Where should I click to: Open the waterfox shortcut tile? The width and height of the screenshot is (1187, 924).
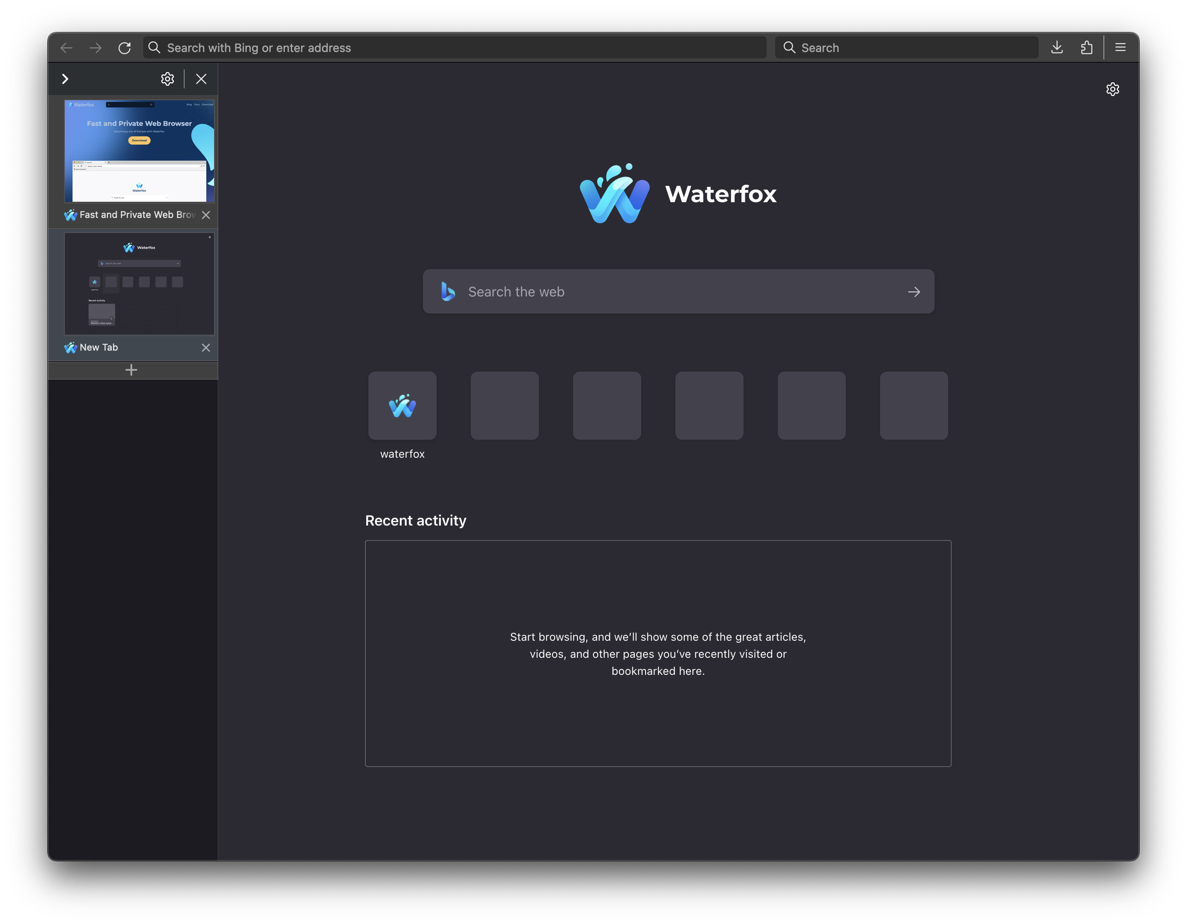pyautogui.click(x=402, y=405)
